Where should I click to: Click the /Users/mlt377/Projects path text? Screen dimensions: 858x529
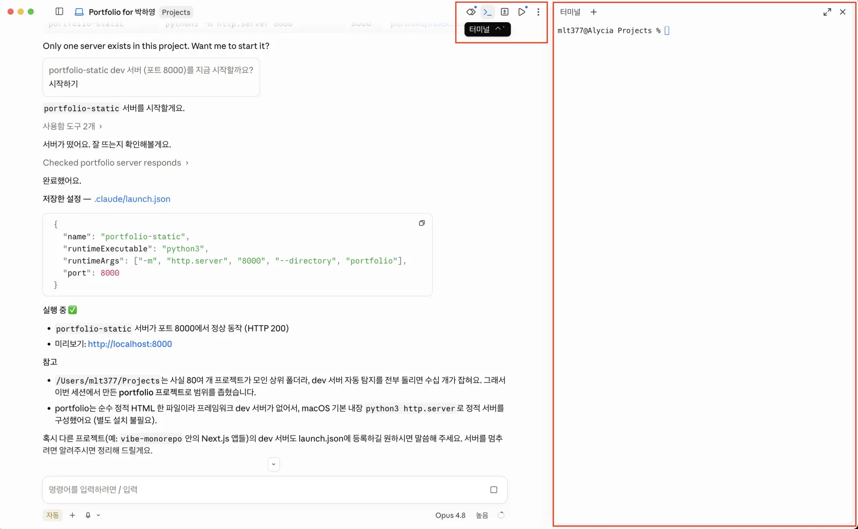[108, 381]
